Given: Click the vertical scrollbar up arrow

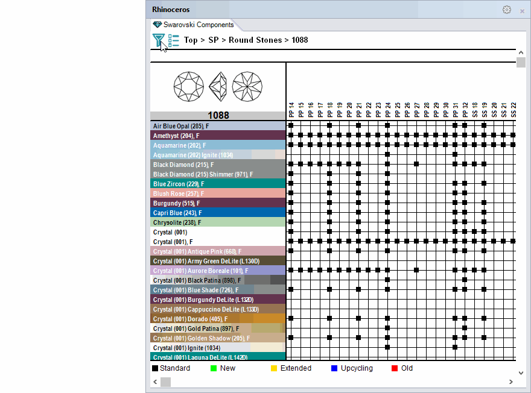Looking at the screenshot, I should pos(521,52).
